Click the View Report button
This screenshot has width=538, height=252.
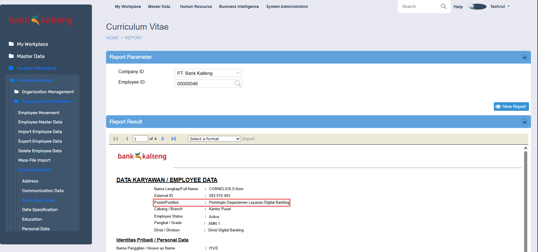click(511, 107)
